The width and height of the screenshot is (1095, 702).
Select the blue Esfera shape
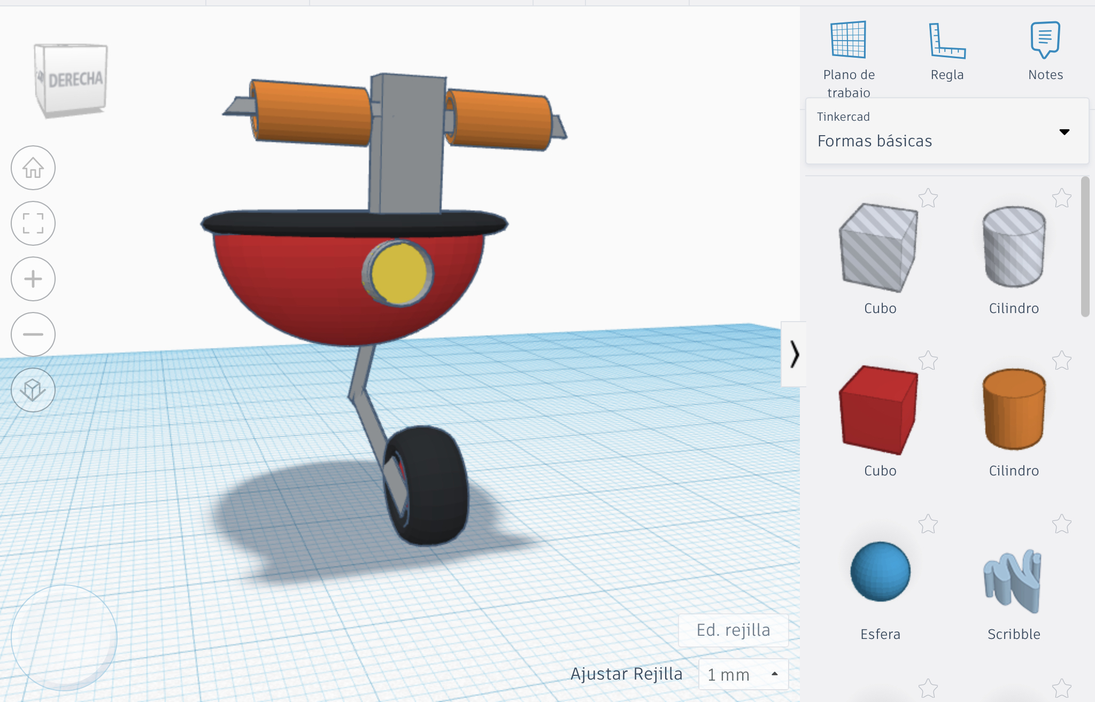pos(879,571)
